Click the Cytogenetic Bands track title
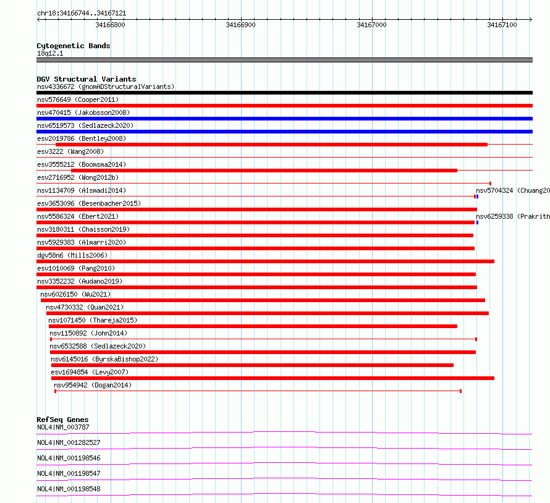Image resolution: width=550 pixels, height=503 pixels. pyautogui.click(x=74, y=46)
